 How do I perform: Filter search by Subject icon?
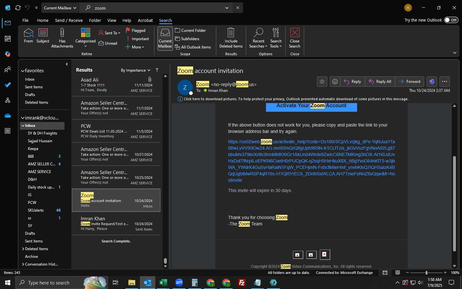point(43,36)
